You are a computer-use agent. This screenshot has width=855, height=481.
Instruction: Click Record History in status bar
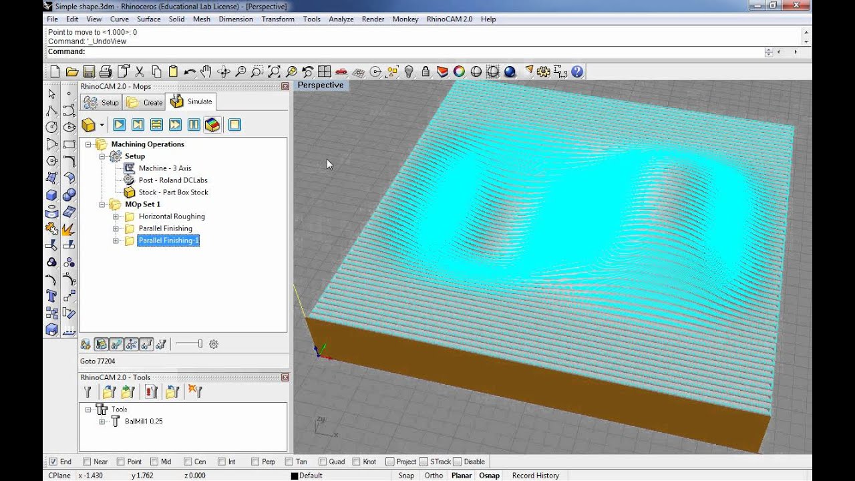[536, 476]
